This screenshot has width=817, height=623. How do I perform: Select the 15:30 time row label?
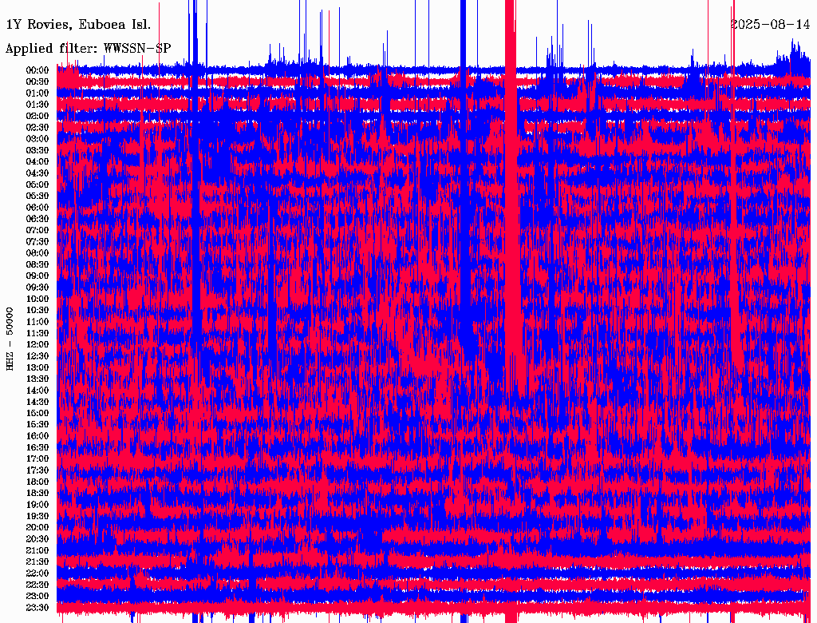point(37,425)
